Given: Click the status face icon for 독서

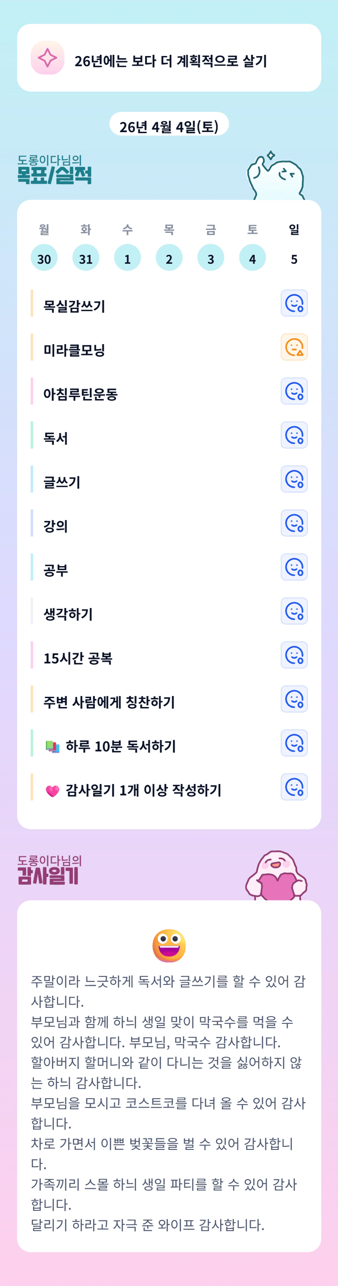Looking at the screenshot, I should click(x=294, y=435).
